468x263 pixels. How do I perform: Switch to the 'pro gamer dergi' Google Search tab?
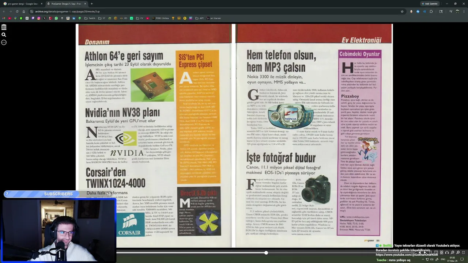(x=23, y=4)
